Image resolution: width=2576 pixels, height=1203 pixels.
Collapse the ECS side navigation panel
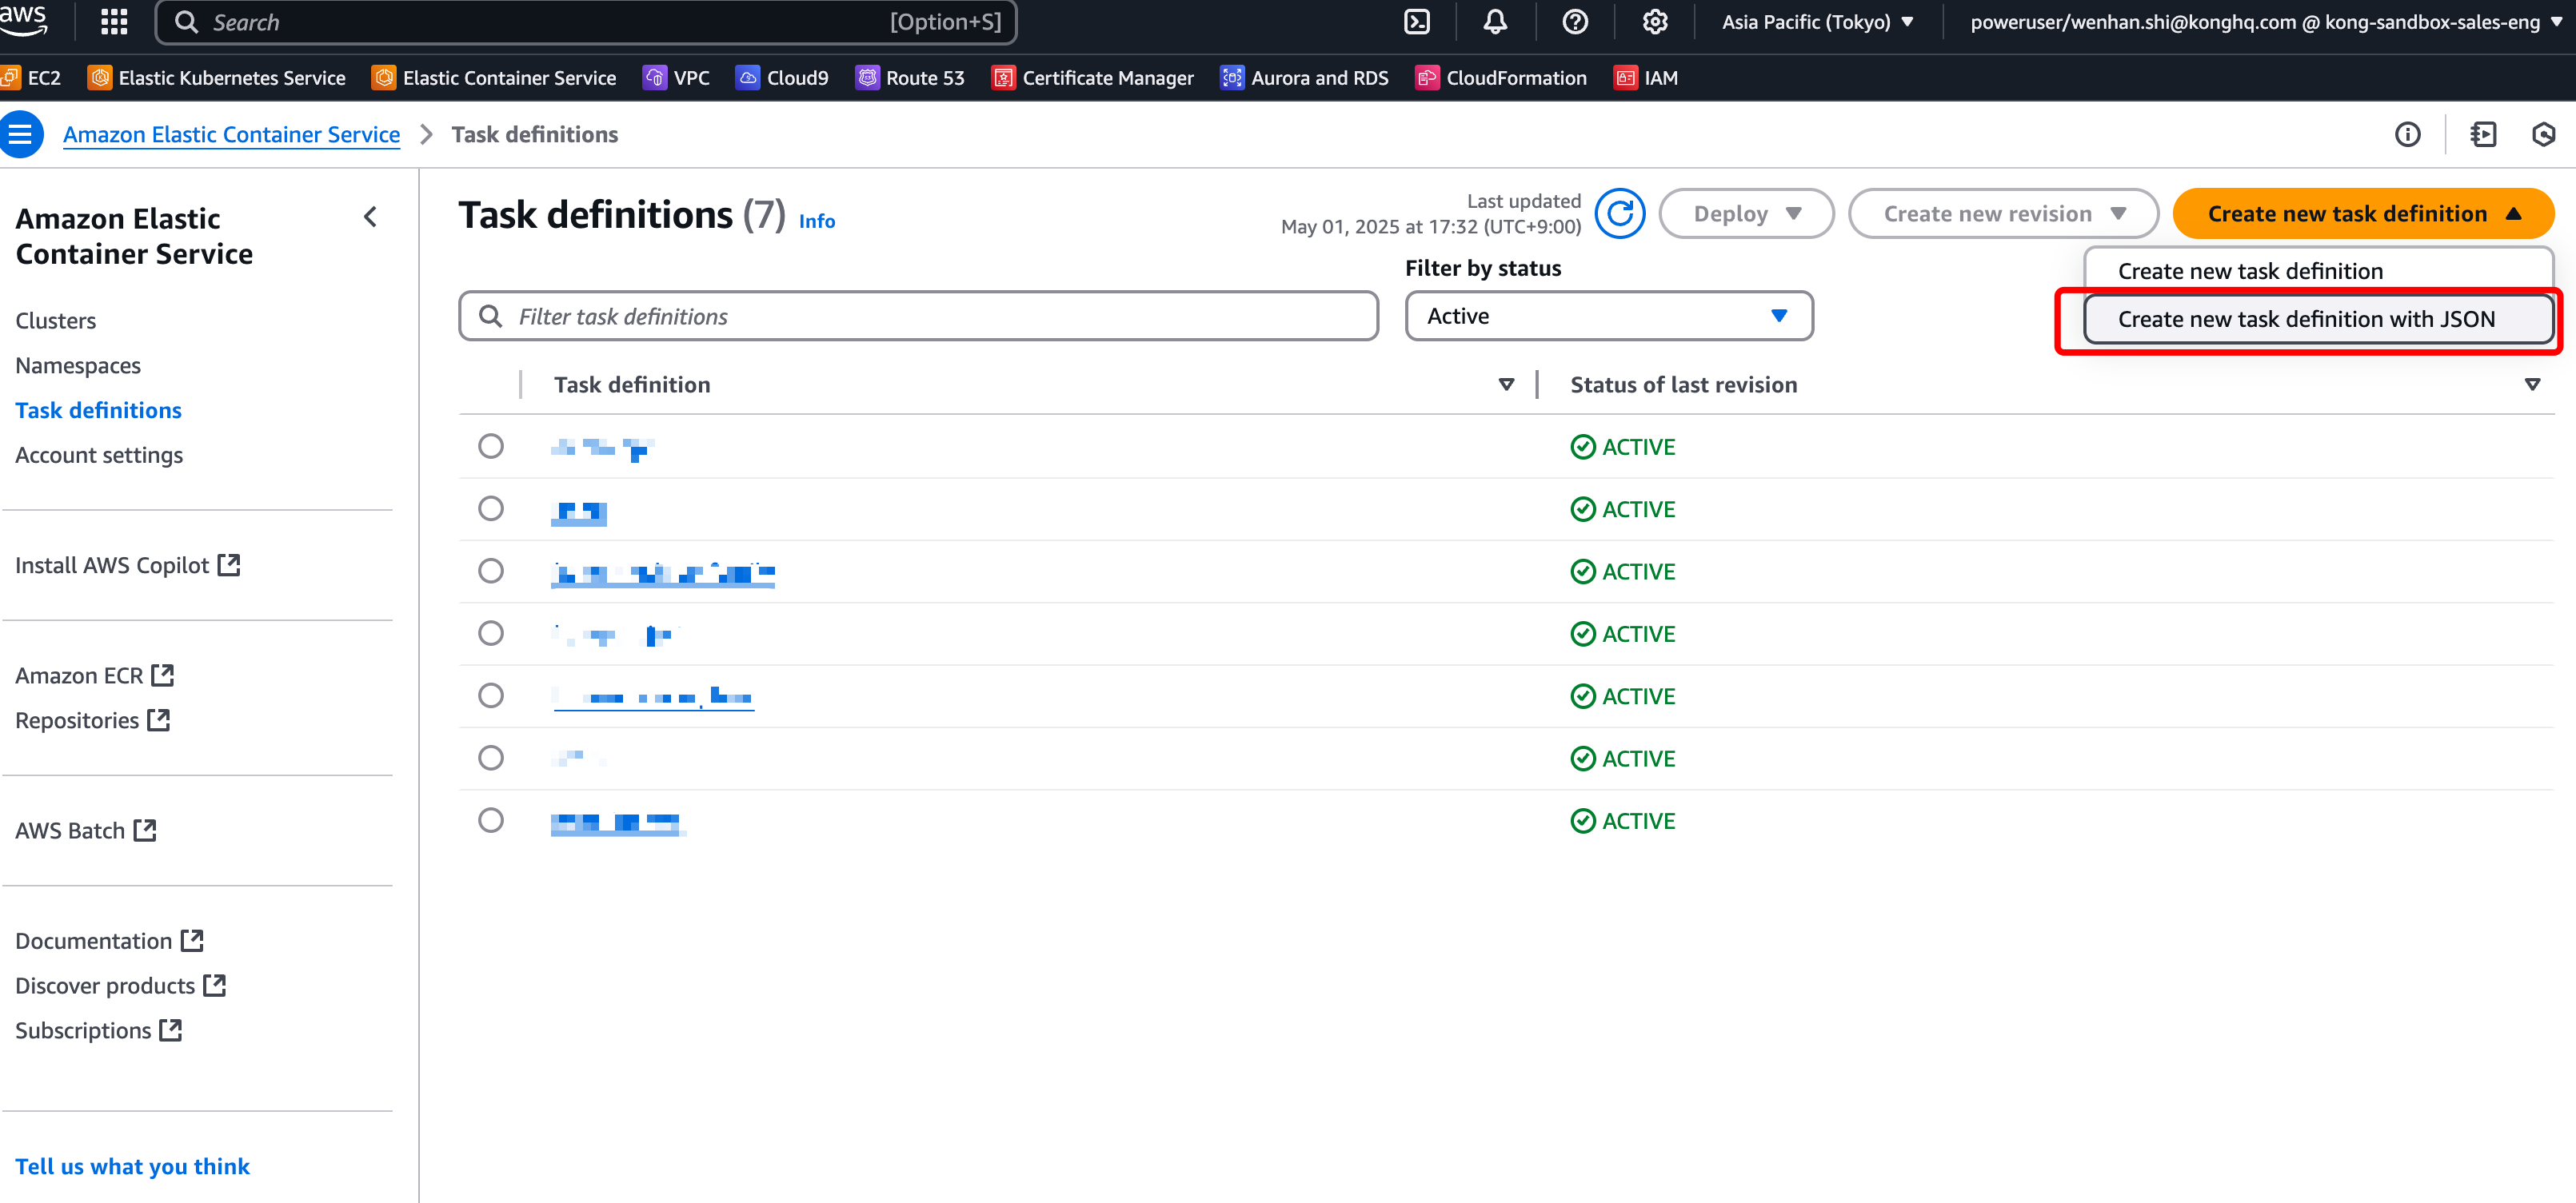coord(371,217)
